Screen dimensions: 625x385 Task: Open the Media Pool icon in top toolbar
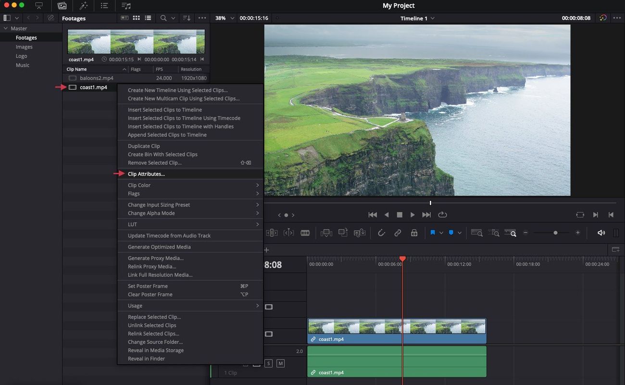62,6
